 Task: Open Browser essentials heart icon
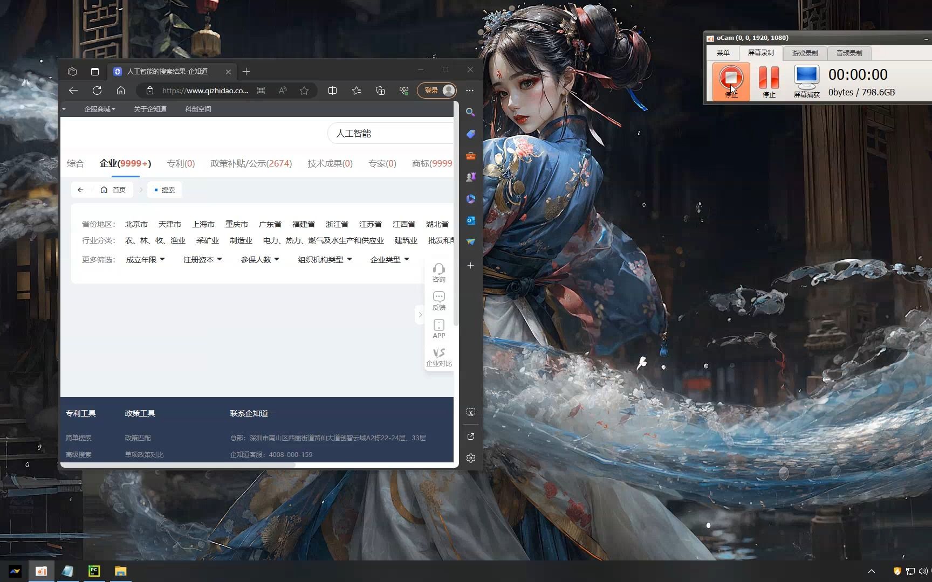click(404, 91)
